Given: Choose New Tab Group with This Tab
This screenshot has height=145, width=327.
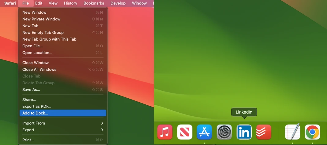Looking at the screenshot, I should [x=63, y=39].
